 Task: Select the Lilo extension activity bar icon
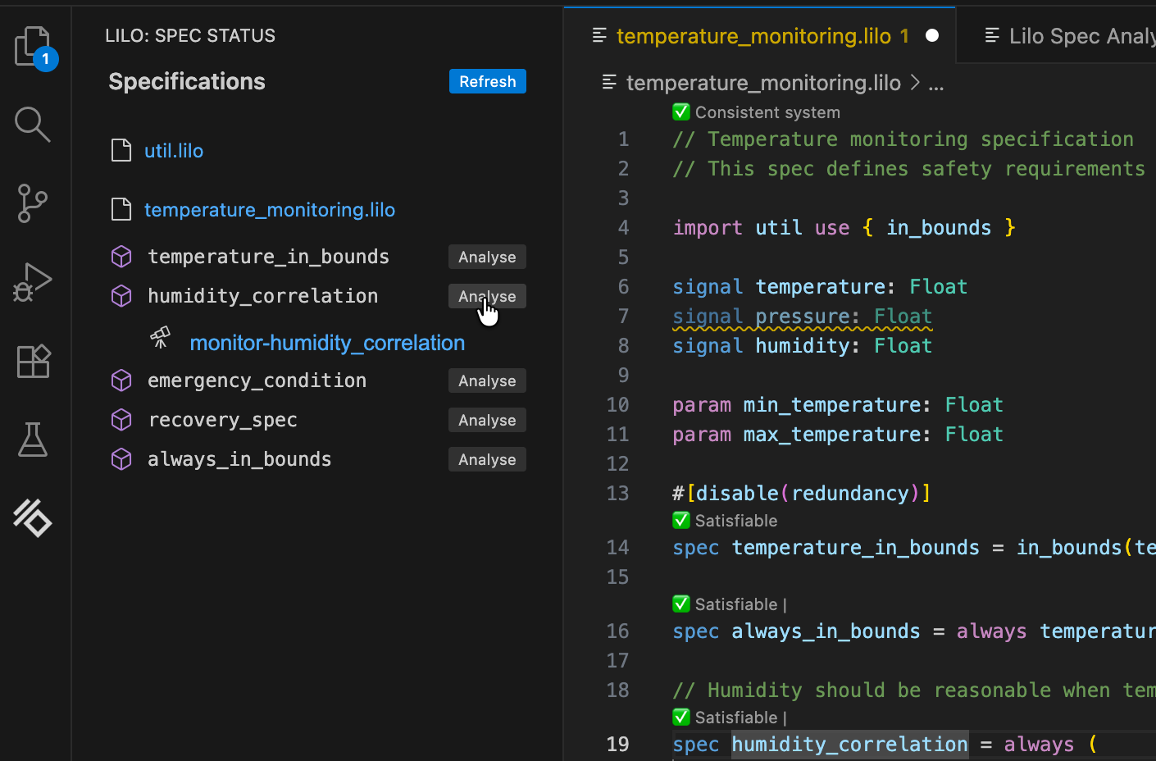pyautogui.click(x=33, y=518)
